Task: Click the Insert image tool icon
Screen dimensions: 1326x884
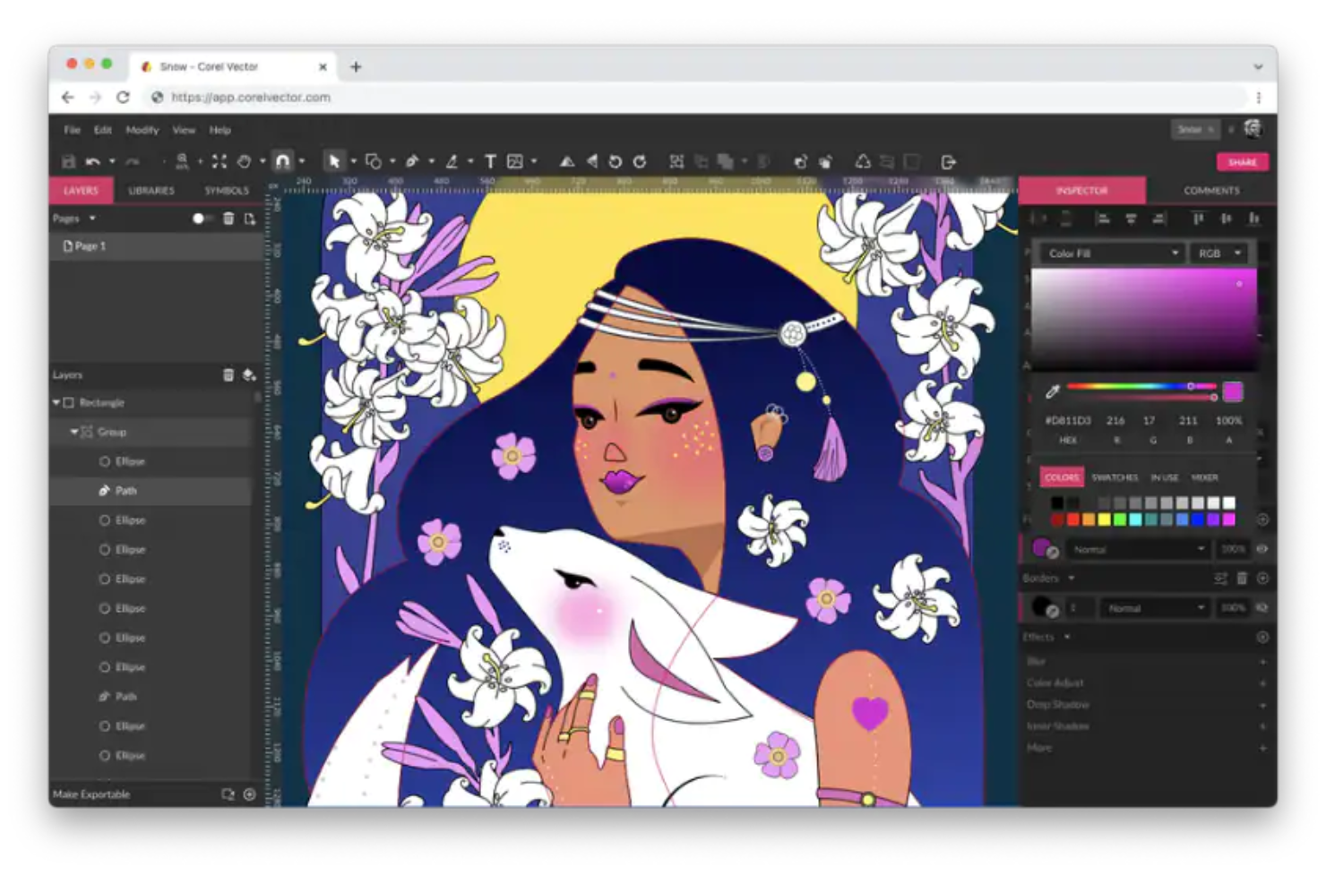Action: pos(515,162)
